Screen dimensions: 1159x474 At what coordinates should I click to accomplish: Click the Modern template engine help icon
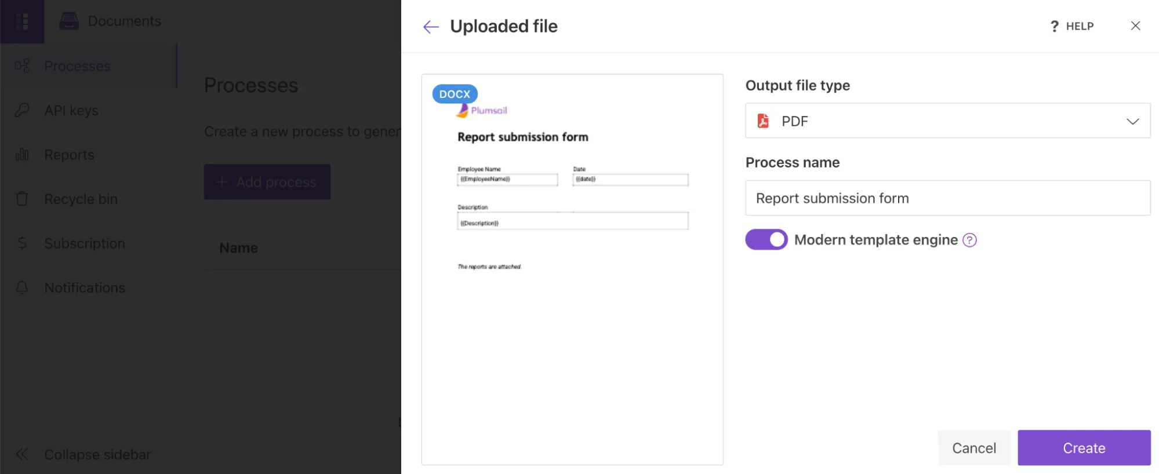click(x=969, y=240)
